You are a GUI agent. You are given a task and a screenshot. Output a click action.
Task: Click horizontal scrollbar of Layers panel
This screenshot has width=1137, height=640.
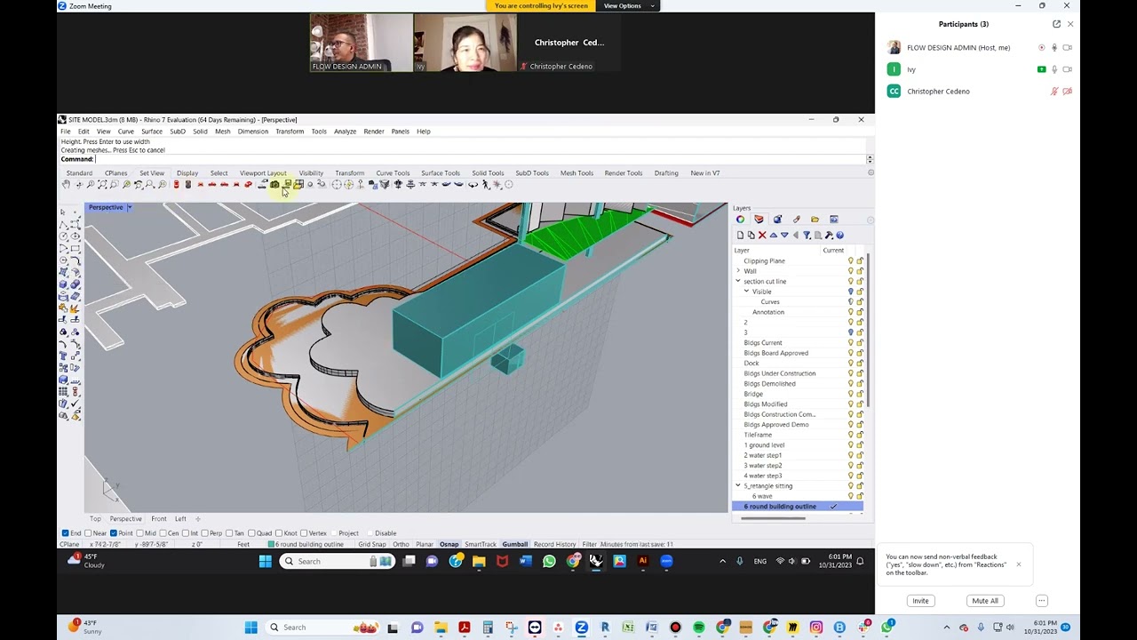point(775,517)
